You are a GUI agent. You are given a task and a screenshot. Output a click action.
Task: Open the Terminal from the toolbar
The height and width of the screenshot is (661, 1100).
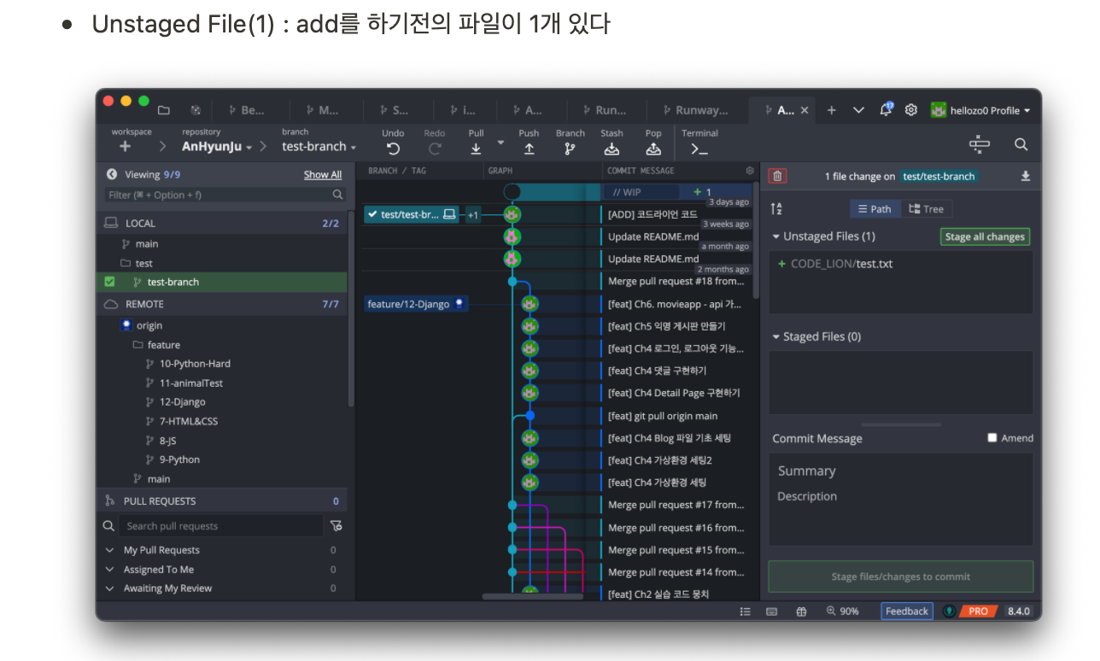(x=699, y=149)
